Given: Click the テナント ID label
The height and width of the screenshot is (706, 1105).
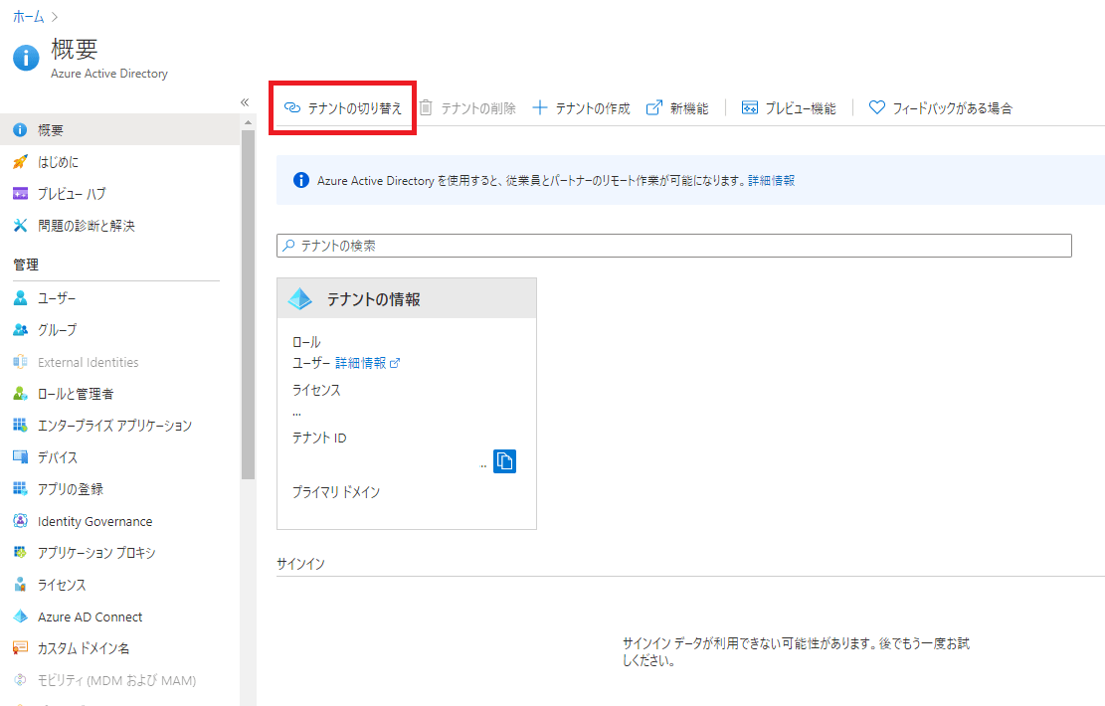Looking at the screenshot, I should 319,438.
